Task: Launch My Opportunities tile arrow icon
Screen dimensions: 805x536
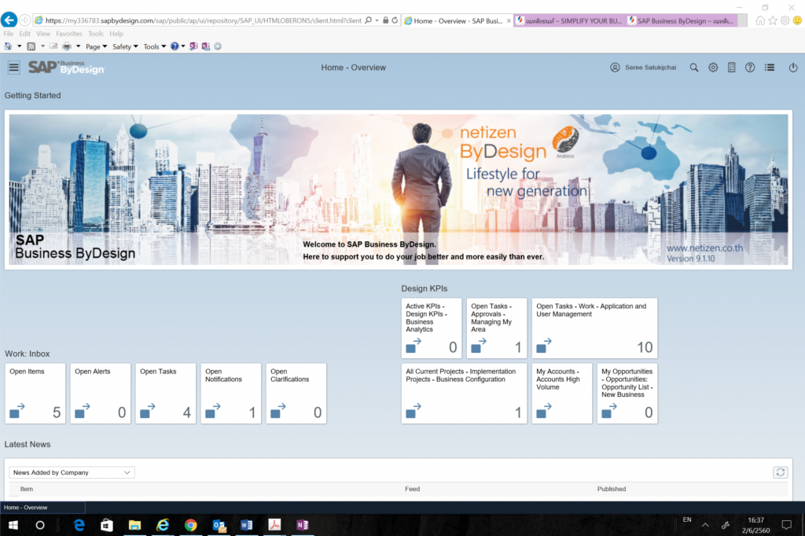Action: pos(609,410)
